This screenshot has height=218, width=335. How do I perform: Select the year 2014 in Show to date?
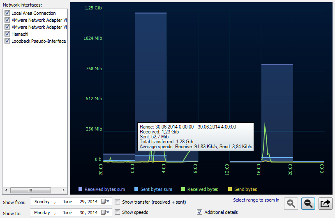[x=92, y=212]
